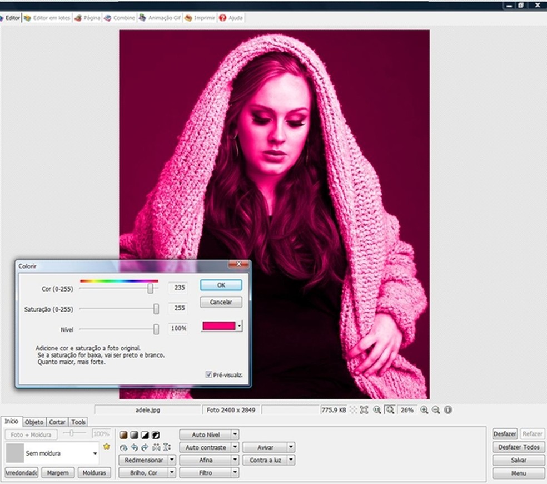Switch to the Editor em lotes tab
The height and width of the screenshot is (484, 547).
[47, 18]
